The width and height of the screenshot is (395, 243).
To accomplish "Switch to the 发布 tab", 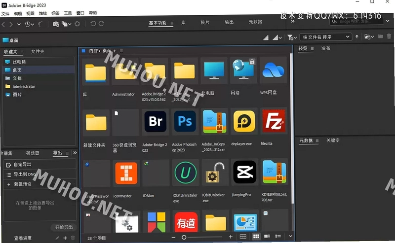I will [325, 48].
